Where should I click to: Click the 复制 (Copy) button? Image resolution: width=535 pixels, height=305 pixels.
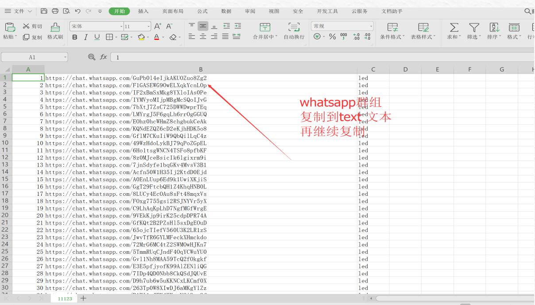(x=33, y=37)
